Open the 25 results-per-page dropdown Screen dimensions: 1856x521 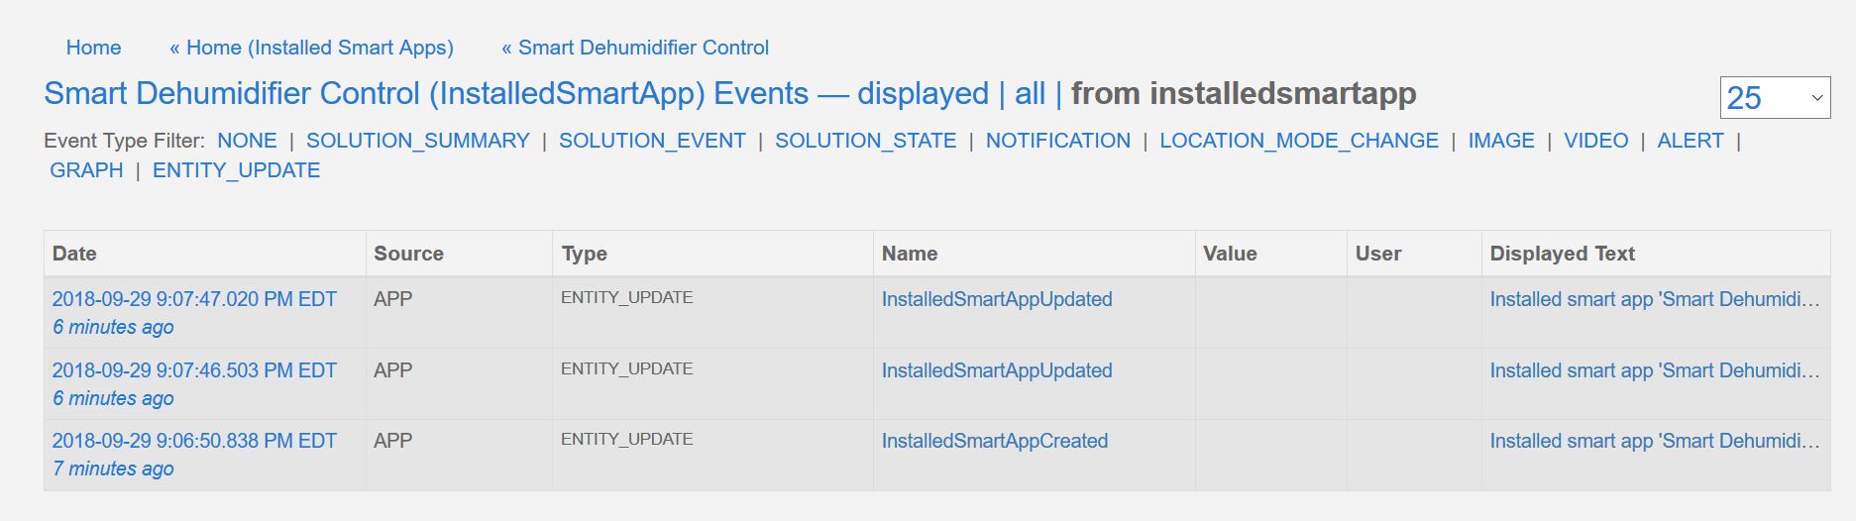[1775, 97]
